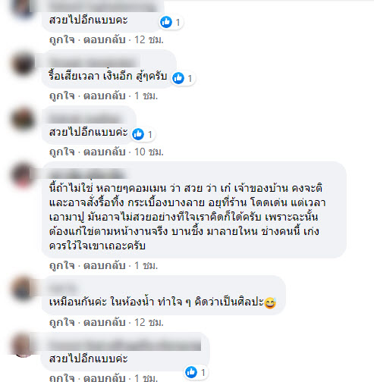Image resolution: width=374 pixels, height=382 pixels.
Task: Open the avatar of the สู้ๆครับ commenter
Action: [23, 63]
